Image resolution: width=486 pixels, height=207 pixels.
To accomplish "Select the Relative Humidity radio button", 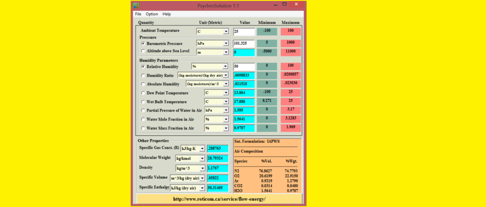I will 143,66.
